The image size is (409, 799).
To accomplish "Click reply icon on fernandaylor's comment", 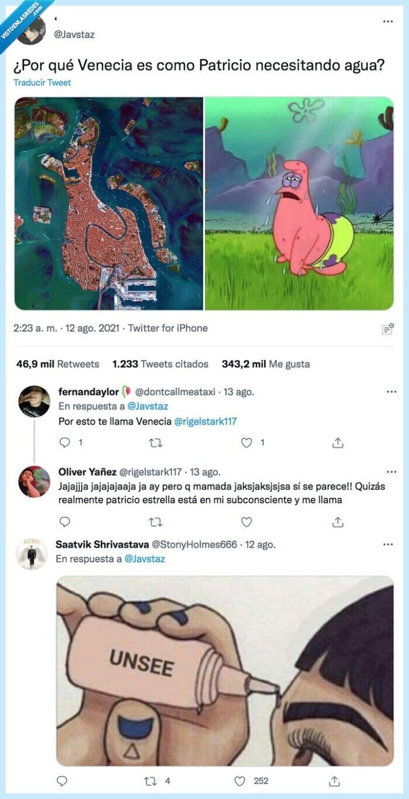I will 65,443.
